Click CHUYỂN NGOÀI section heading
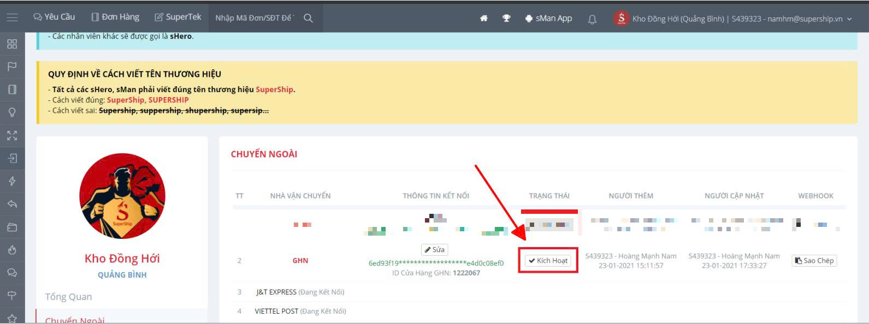The width and height of the screenshot is (869, 324). pos(264,154)
